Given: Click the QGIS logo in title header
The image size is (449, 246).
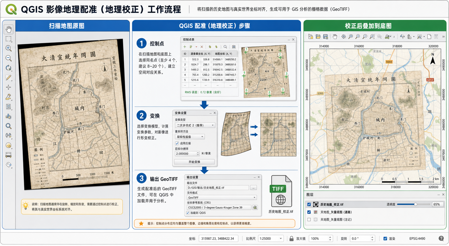Looking at the screenshot, I should click(11, 9).
